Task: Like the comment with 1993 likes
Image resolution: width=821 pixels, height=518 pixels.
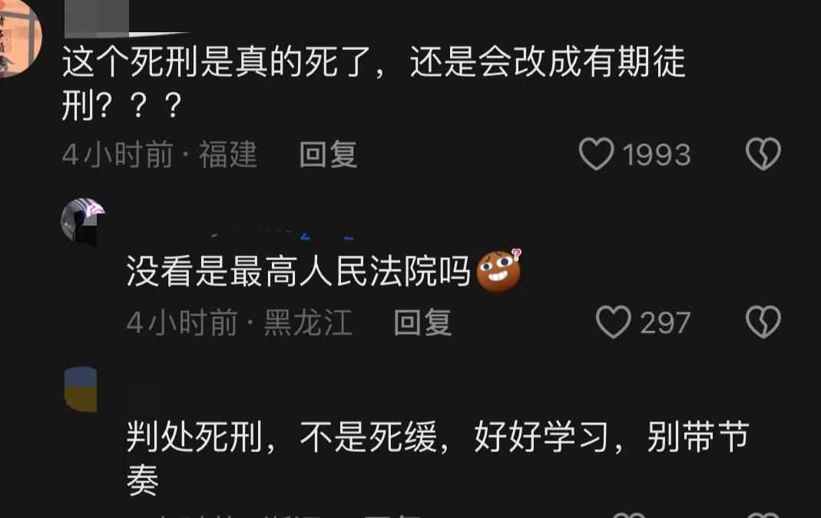Action: [x=597, y=153]
